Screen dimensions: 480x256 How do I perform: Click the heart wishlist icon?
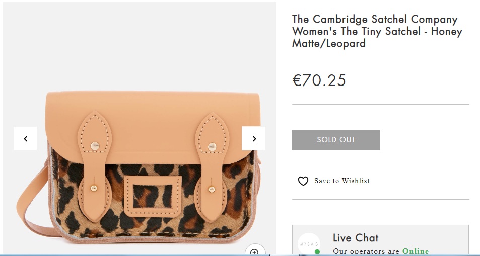pyautogui.click(x=303, y=181)
